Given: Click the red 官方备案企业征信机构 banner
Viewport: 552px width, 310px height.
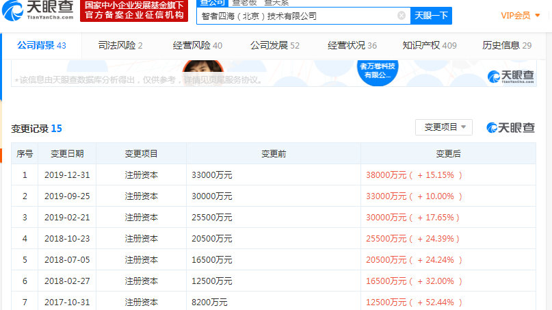Looking at the screenshot, I should tap(134, 10).
